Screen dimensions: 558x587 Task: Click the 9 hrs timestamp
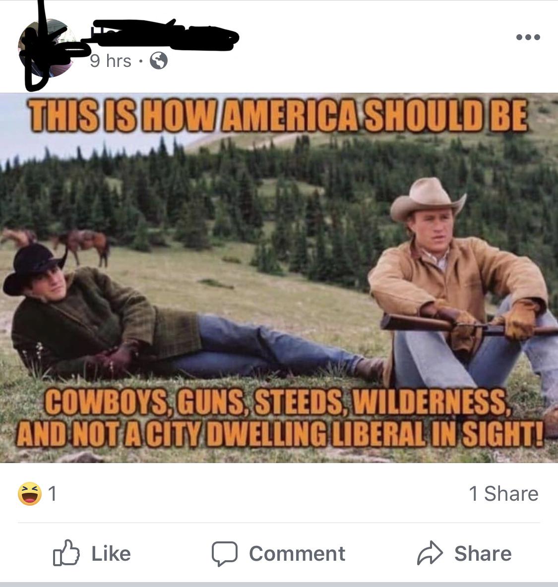(111, 60)
